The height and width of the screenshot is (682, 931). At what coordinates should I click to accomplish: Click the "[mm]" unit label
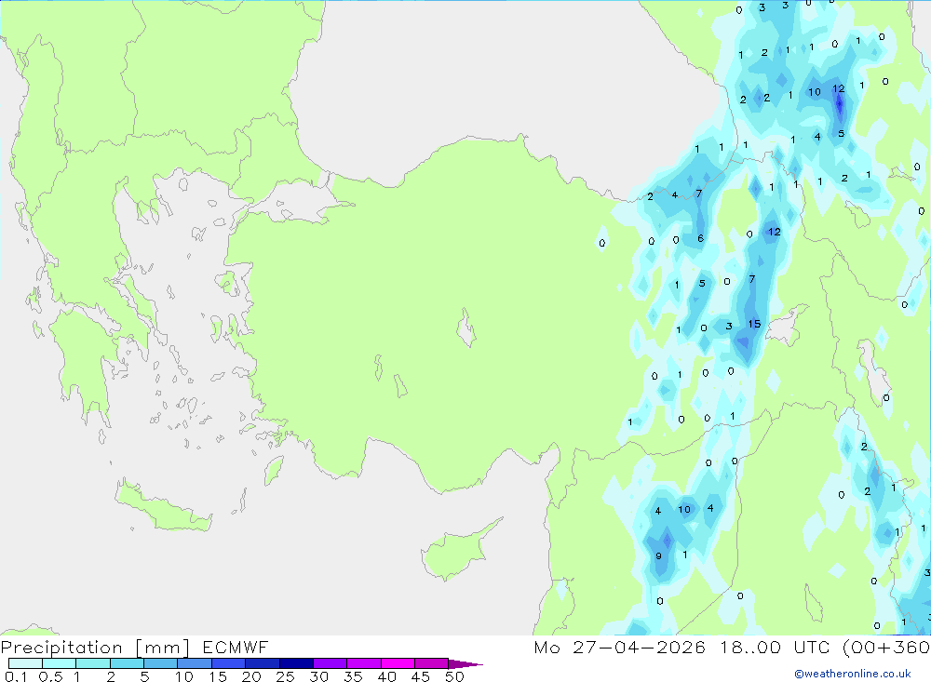pyautogui.click(x=163, y=648)
